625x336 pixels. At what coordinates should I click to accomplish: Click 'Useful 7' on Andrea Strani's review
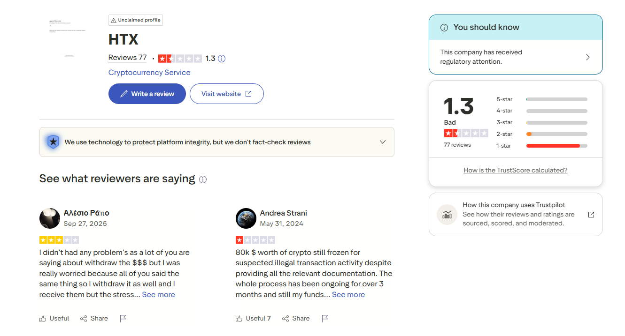pos(258,319)
